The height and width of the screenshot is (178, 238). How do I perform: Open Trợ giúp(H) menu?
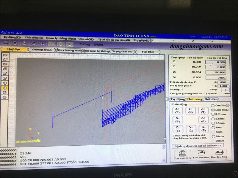tap(142, 40)
